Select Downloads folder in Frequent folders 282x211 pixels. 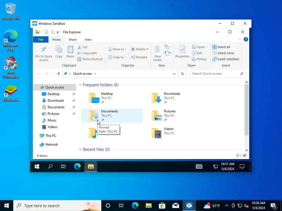click(174, 98)
